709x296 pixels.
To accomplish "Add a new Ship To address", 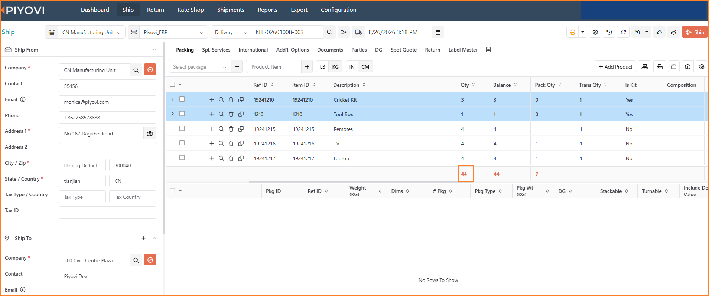I will click(x=143, y=238).
